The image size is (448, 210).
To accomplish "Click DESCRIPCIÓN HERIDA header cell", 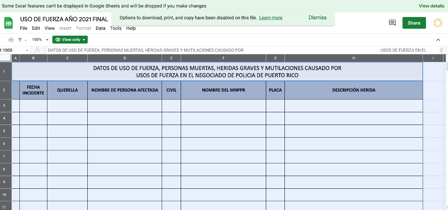I will click(x=354, y=90).
